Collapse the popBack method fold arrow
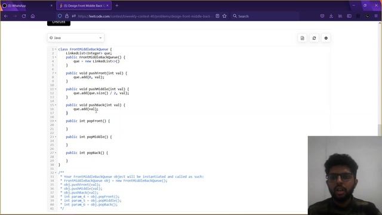Screen dimensions: 382x215 pos(56,153)
